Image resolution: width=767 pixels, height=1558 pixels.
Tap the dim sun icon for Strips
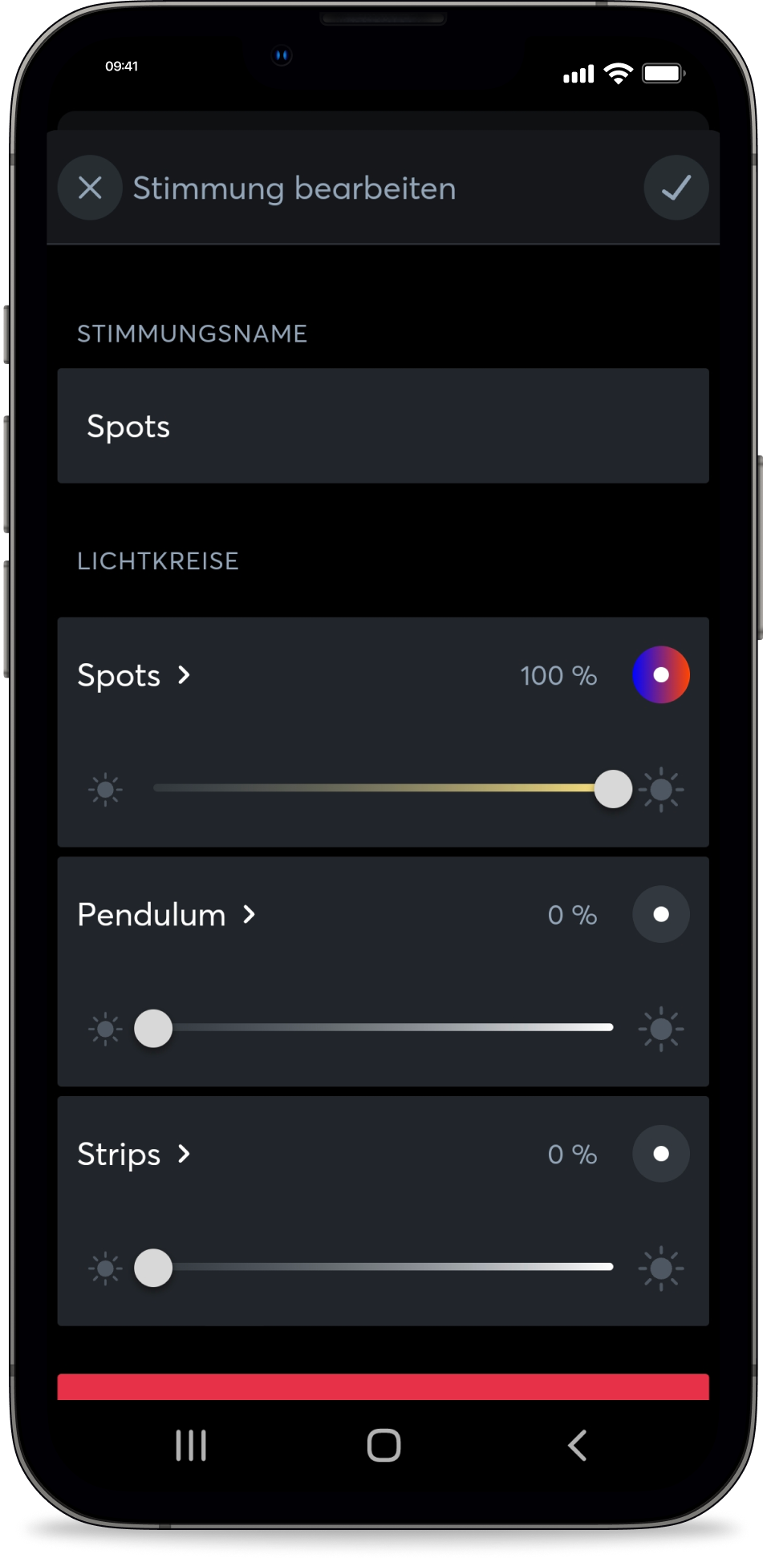(105, 1268)
